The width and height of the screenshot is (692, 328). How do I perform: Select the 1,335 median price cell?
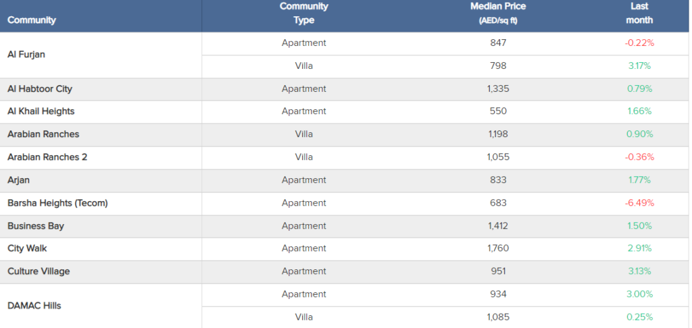[498, 88]
